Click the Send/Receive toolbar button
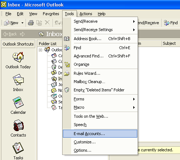180x160 pixels. click(148, 23)
